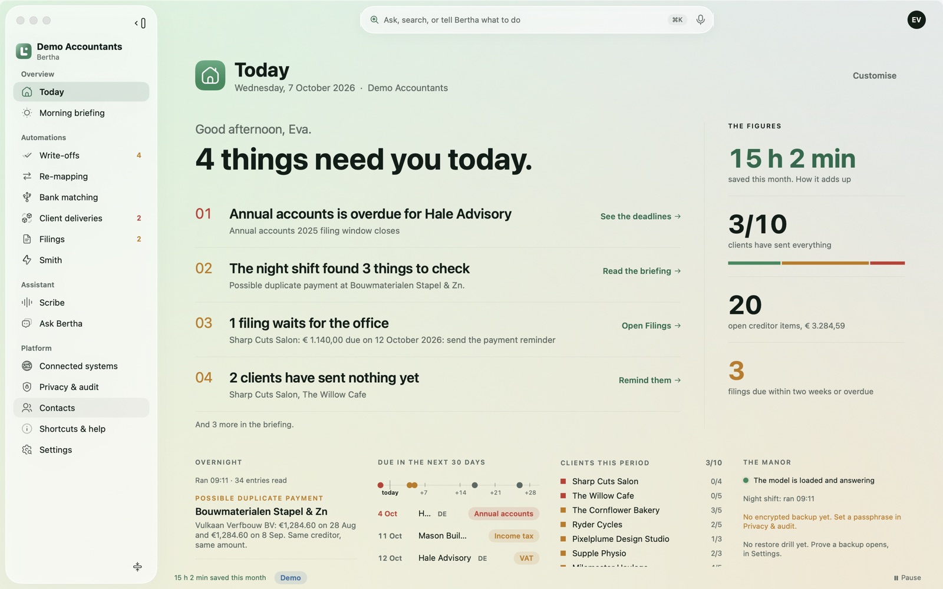This screenshot has height=589, width=943.
Task: Open the EV user avatar
Action: pyautogui.click(x=916, y=19)
